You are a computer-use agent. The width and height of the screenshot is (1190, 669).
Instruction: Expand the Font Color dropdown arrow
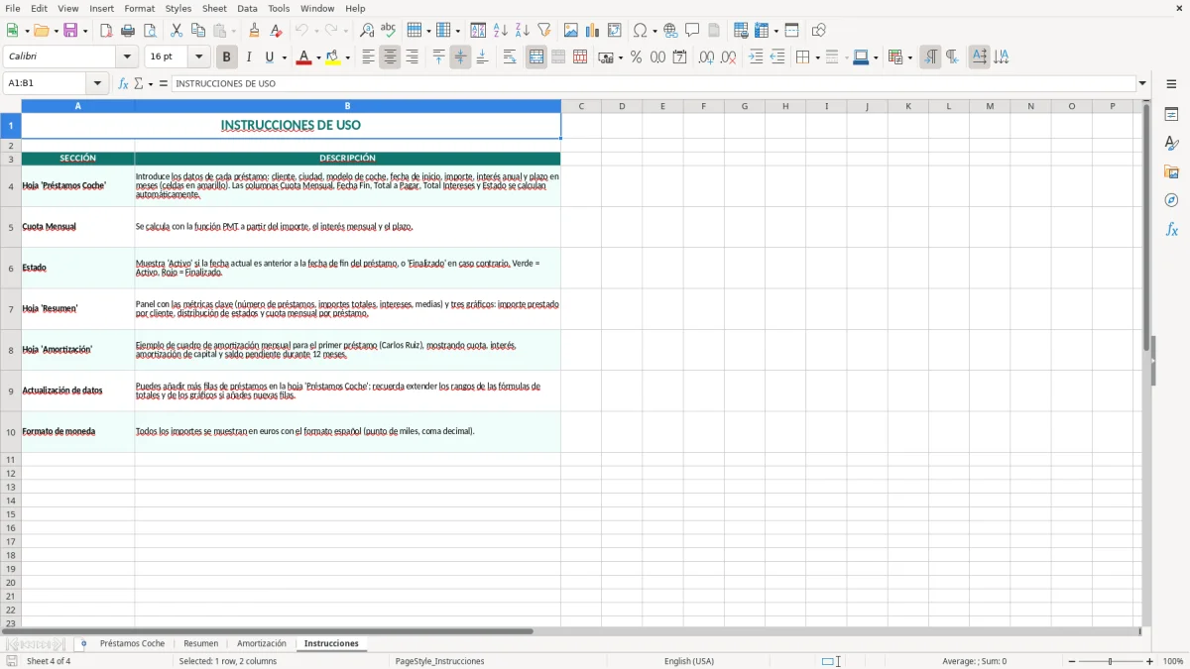[318, 58]
